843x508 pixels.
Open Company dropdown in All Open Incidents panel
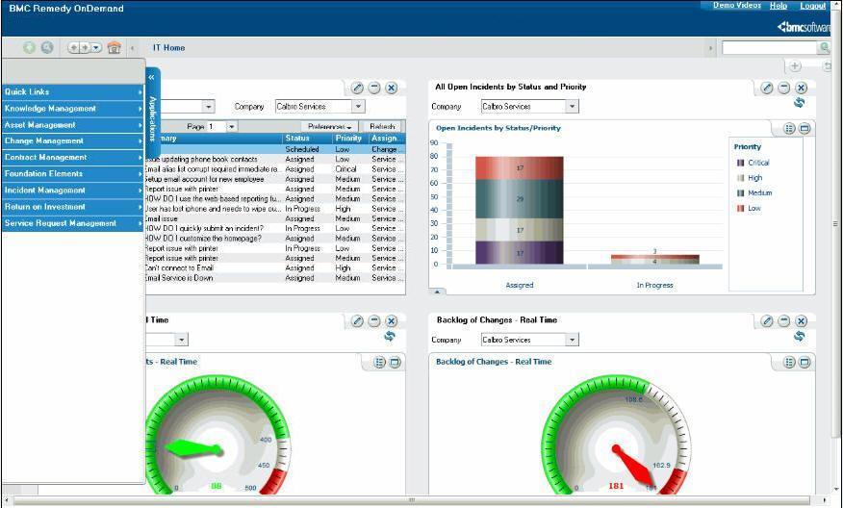click(572, 107)
